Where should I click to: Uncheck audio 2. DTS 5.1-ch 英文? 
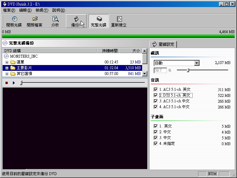click(156, 95)
